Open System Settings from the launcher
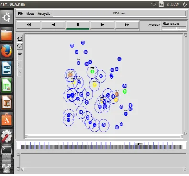 click(x=7, y=136)
